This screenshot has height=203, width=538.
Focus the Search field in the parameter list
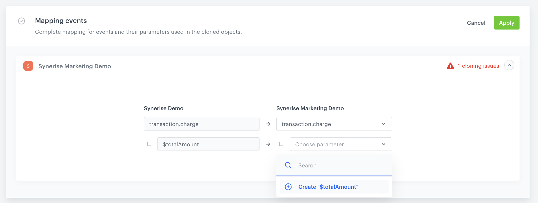(x=340, y=165)
